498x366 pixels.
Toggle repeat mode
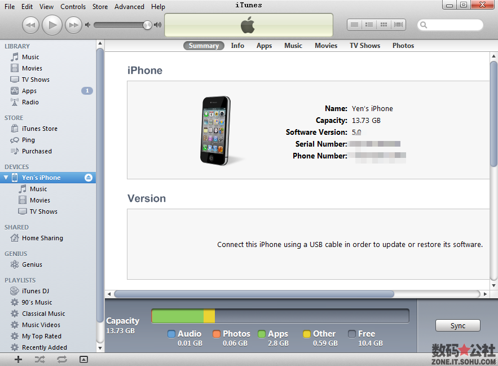coord(61,359)
